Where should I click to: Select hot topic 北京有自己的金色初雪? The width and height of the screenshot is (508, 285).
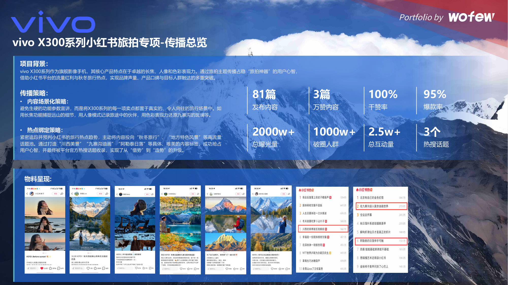click(381, 198)
